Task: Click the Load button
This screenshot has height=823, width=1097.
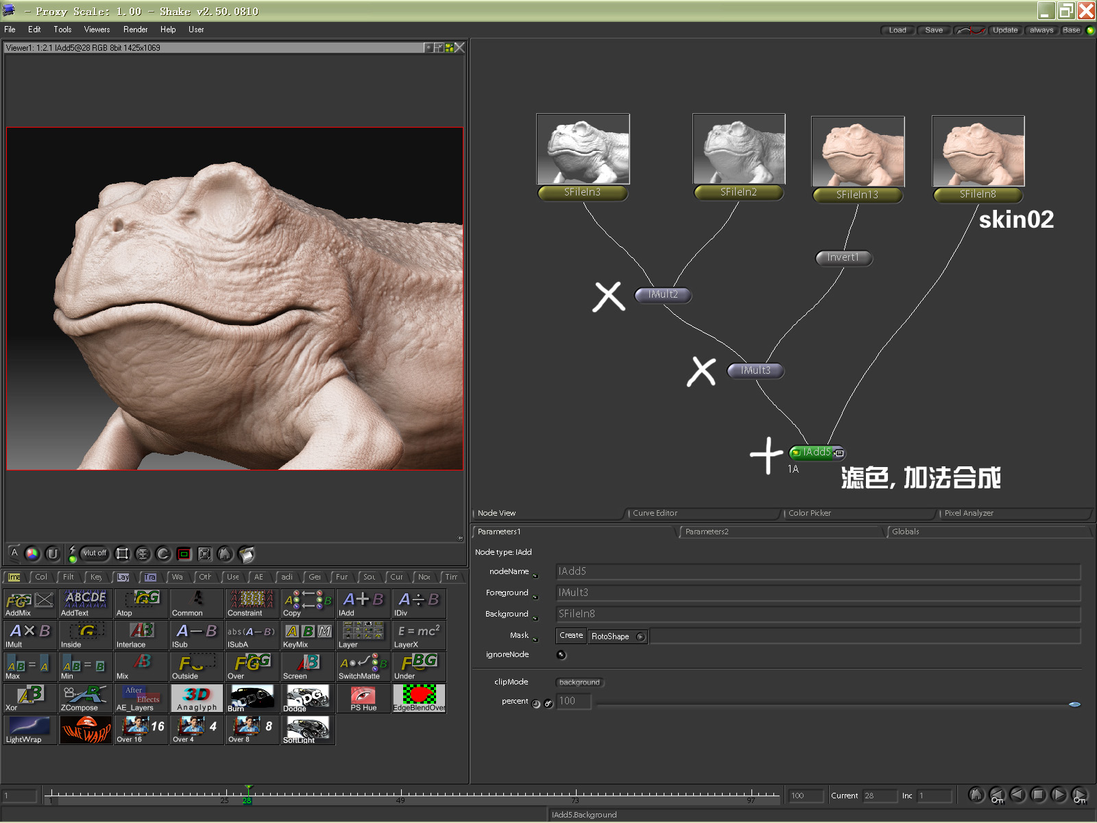Action: pos(897,30)
